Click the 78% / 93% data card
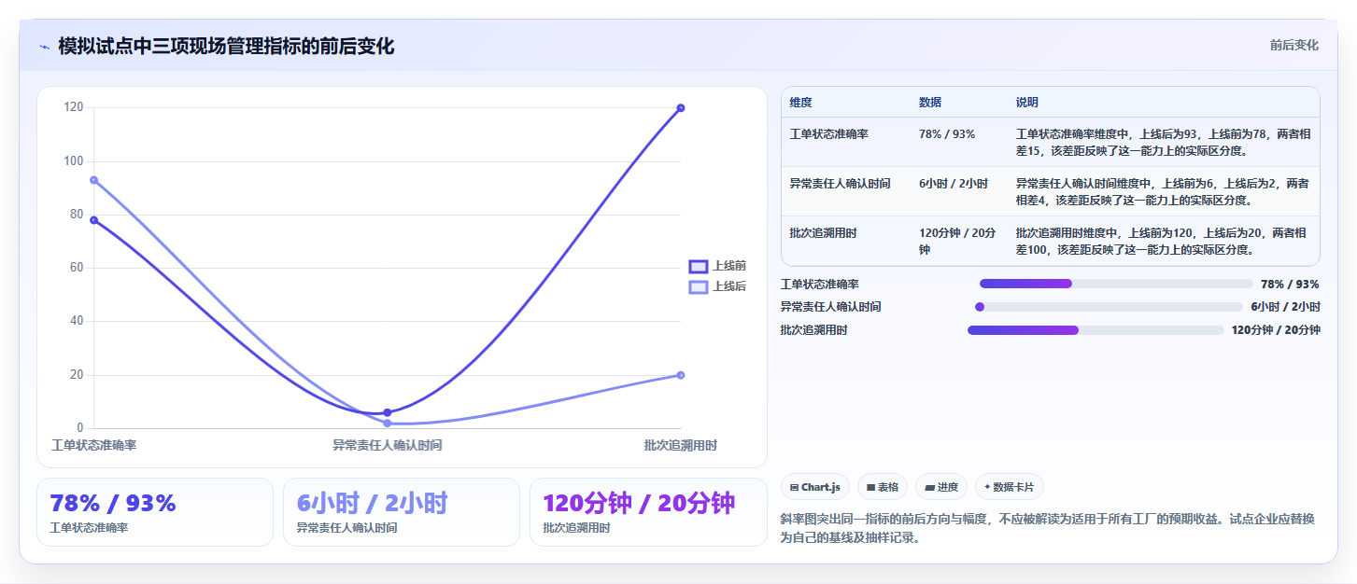 click(155, 512)
